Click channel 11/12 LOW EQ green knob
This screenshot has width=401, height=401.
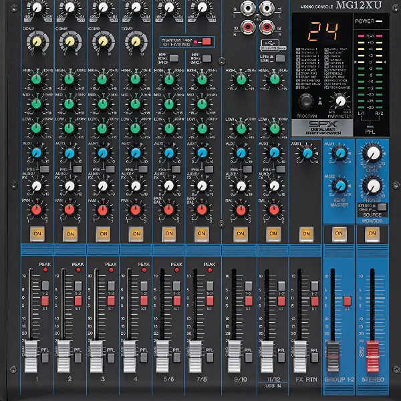pyautogui.click(x=275, y=128)
